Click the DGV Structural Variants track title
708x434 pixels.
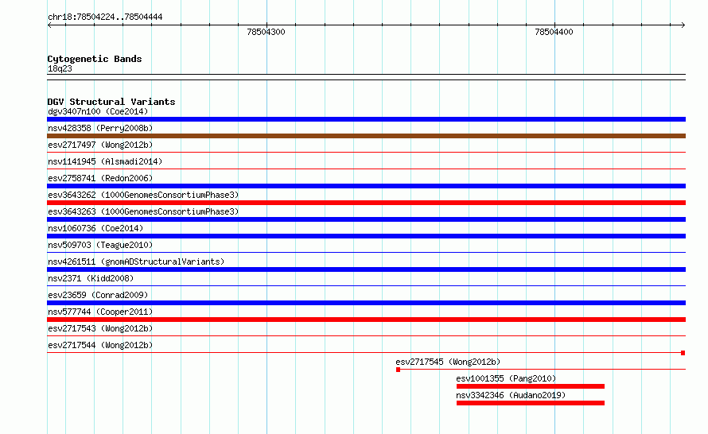pyautogui.click(x=111, y=102)
